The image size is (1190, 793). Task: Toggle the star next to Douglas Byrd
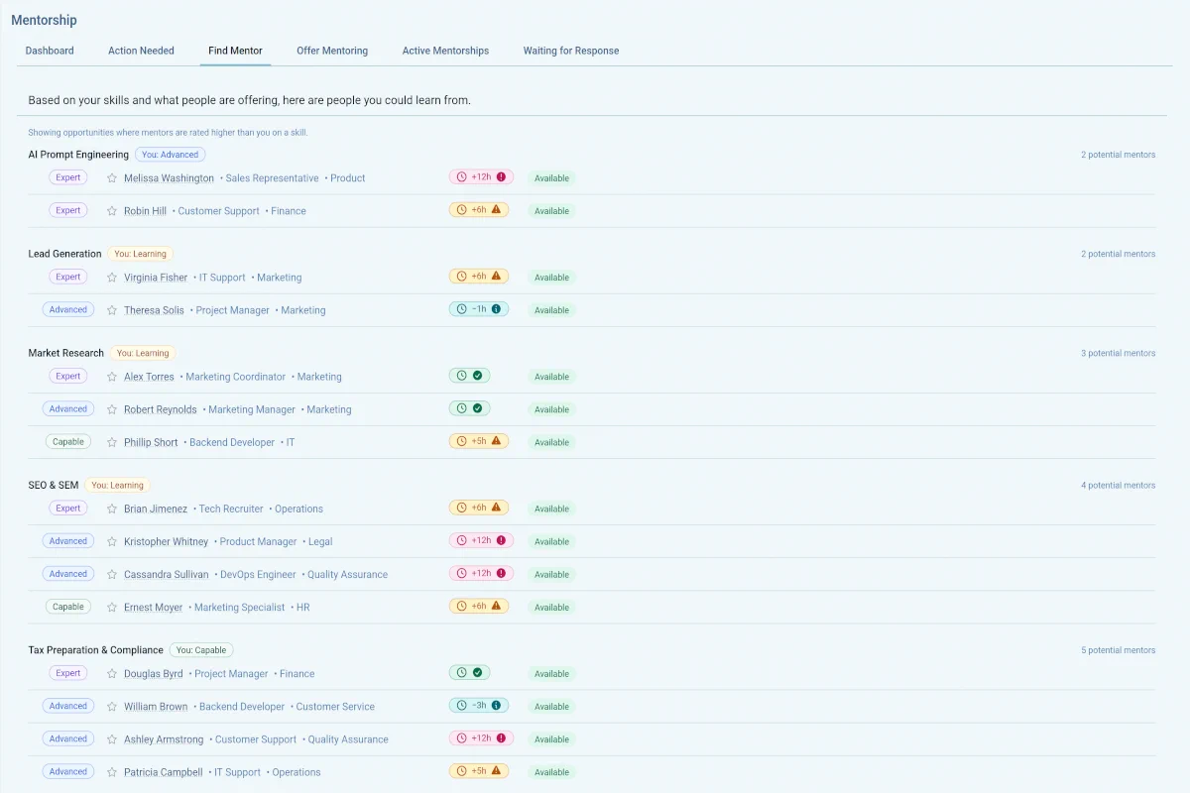(112, 673)
